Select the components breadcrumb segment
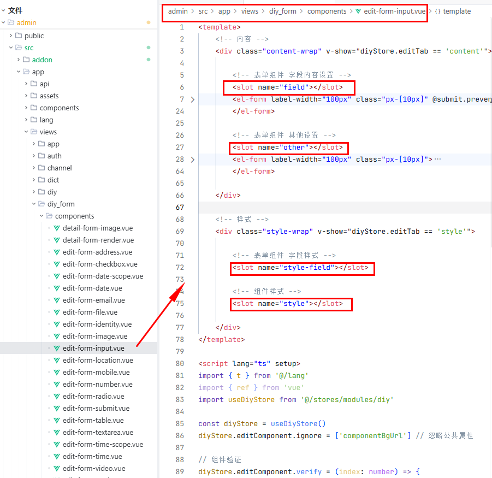 click(x=327, y=11)
